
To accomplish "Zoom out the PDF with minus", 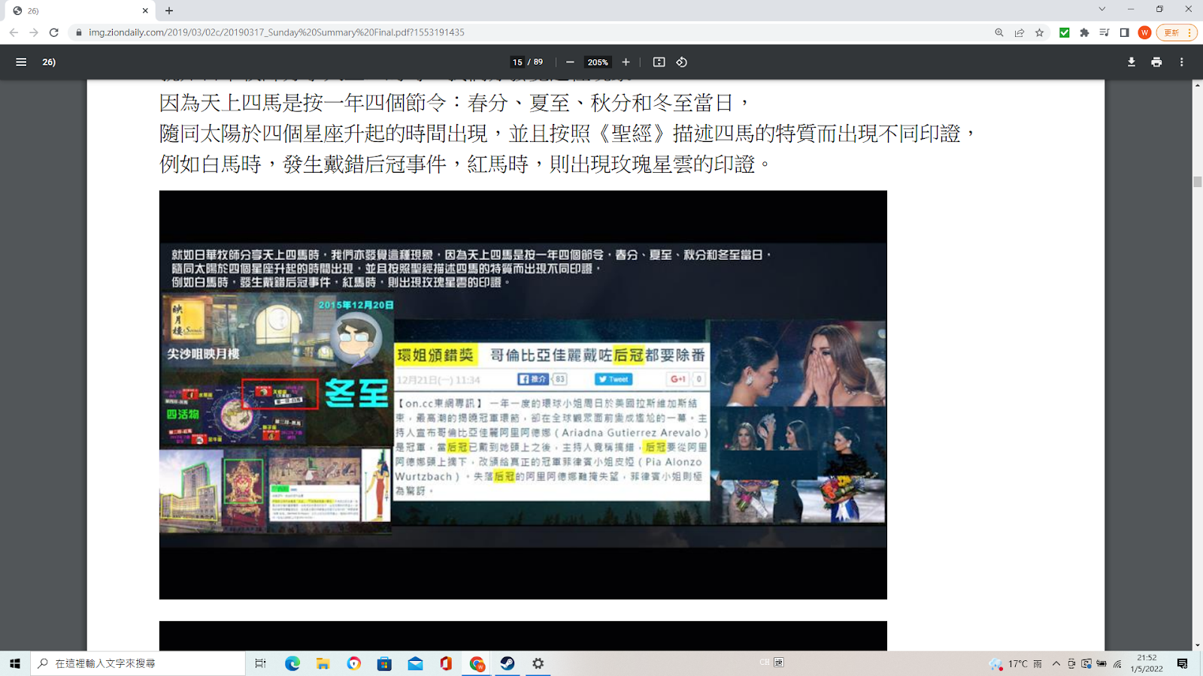I will pos(570,62).
